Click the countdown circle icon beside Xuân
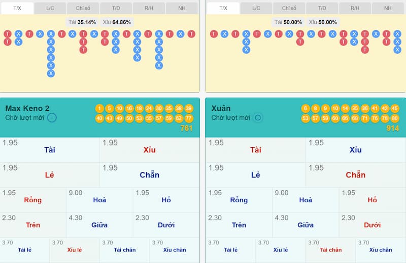Viewport: 406px width, 263px height. click(x=258, y=118)
